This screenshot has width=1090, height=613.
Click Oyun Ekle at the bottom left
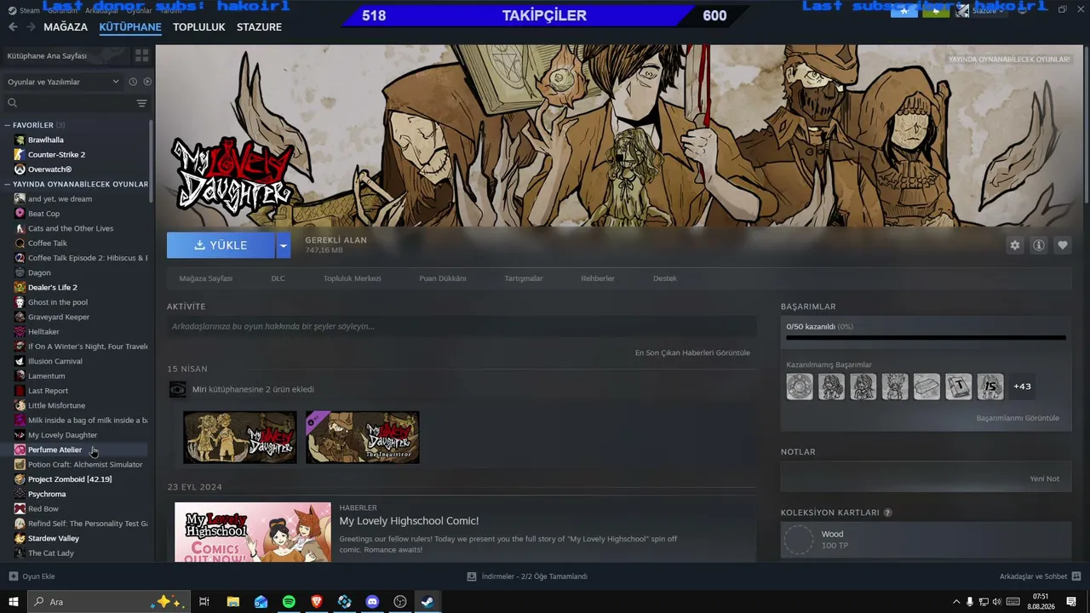coord(32,576)
